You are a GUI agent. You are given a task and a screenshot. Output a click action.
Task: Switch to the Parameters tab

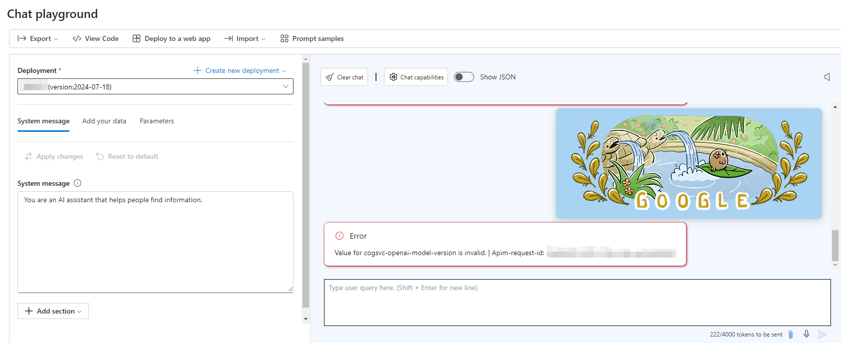pyautogui.click(x=157, y=121)
